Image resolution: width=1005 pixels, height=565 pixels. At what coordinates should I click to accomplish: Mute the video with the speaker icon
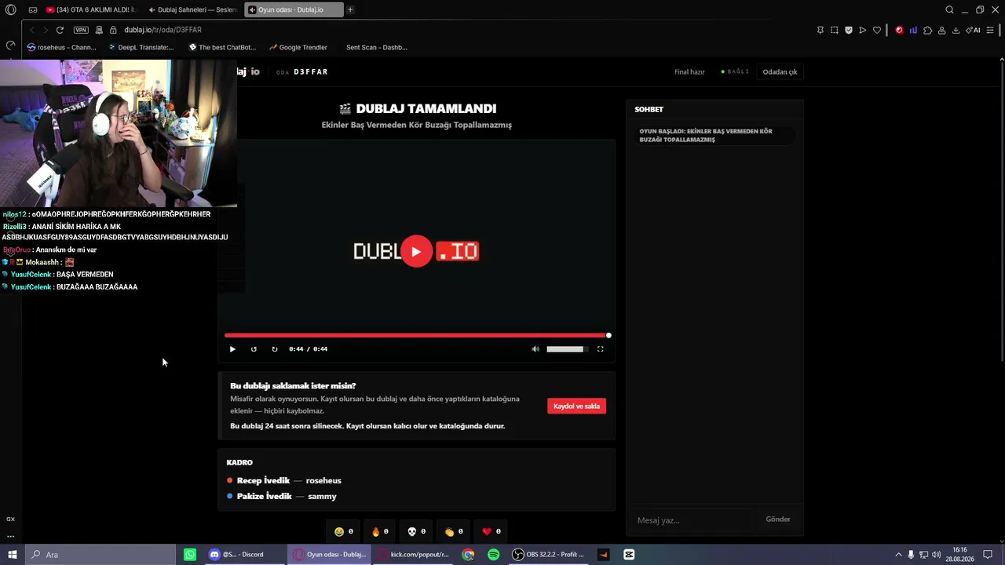pos(535,349)
